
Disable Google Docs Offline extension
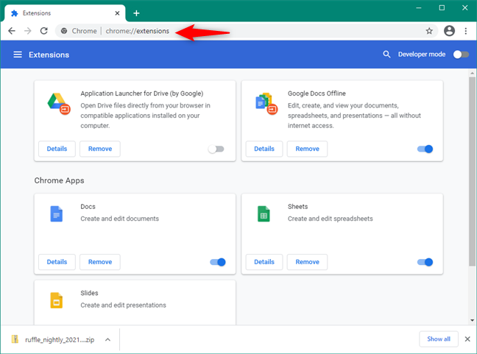tap(425, 149)
